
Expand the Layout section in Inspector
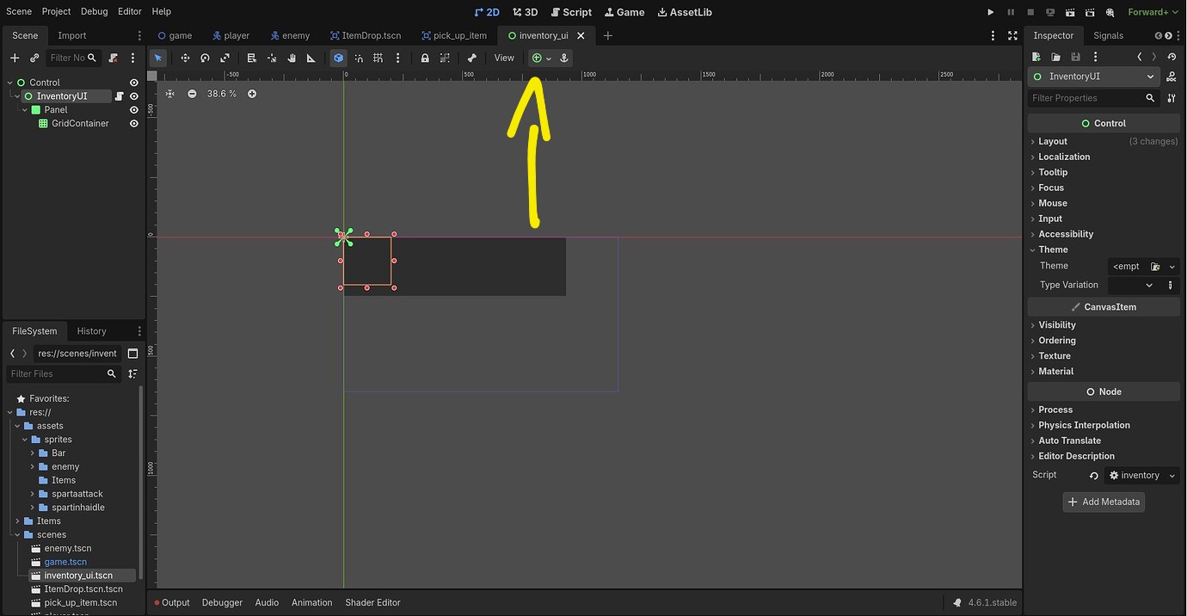[1052, 141]
